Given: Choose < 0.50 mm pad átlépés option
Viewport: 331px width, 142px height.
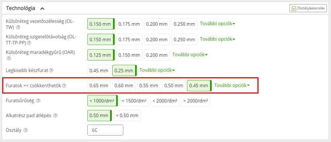Looking at the screenshot, I should click(127, 116).
